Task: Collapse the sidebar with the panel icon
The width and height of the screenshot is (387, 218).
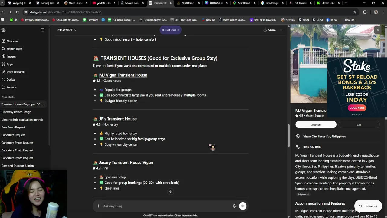Action: (43, 30)
